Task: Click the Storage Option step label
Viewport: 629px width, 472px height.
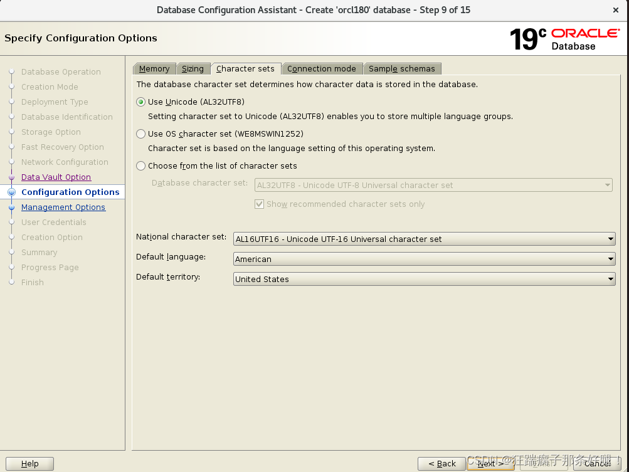Action: pos(51,132)
